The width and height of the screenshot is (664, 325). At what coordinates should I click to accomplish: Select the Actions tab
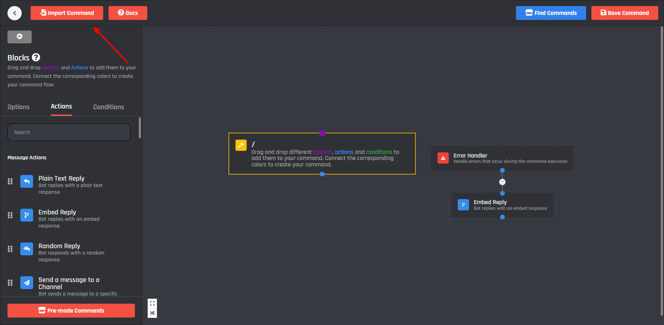[x=61, y=107]
